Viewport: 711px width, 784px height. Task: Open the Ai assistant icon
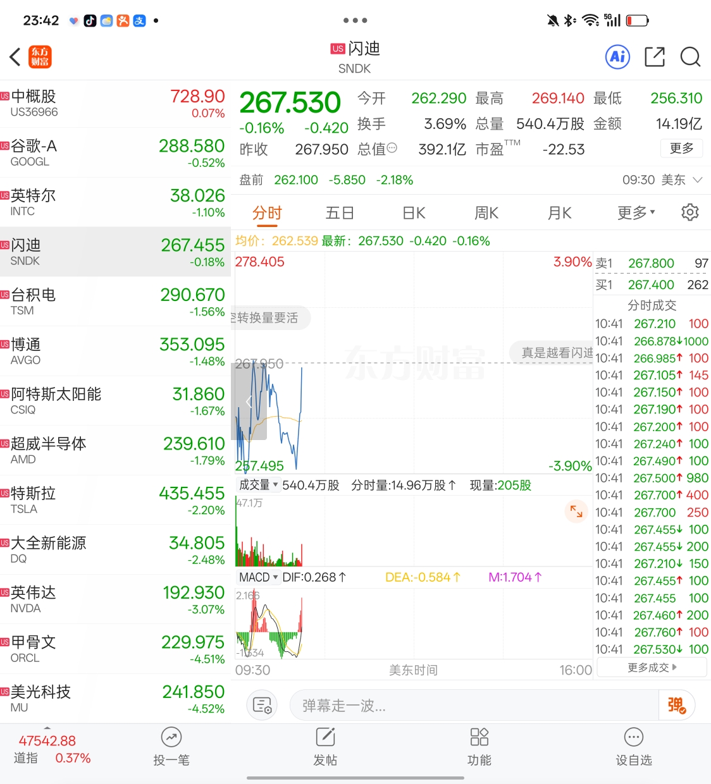click(617, 57)
